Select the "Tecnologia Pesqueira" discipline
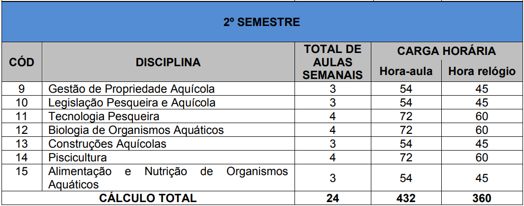This screenshot has height=206, width=524. [103, 117]
